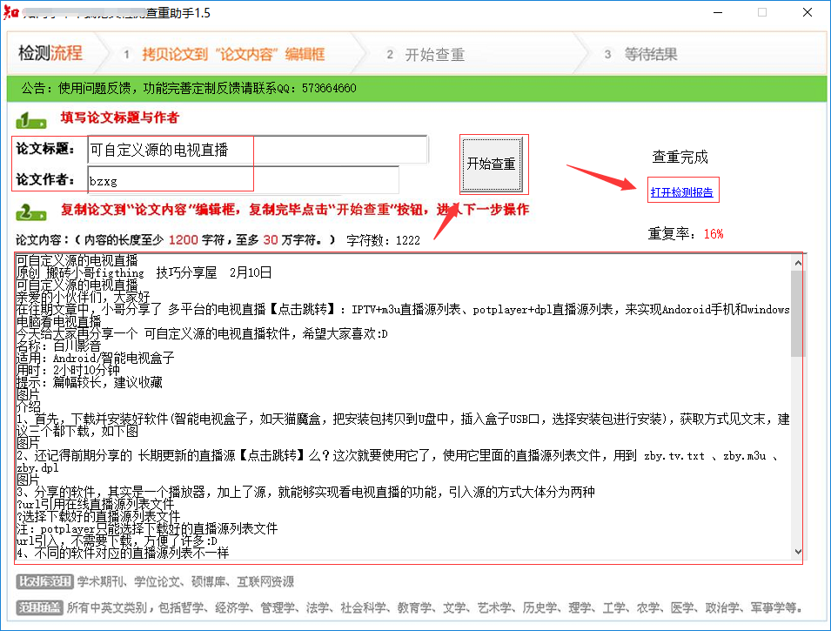Click the red 知 logo in title bar

tap(11, 12)
